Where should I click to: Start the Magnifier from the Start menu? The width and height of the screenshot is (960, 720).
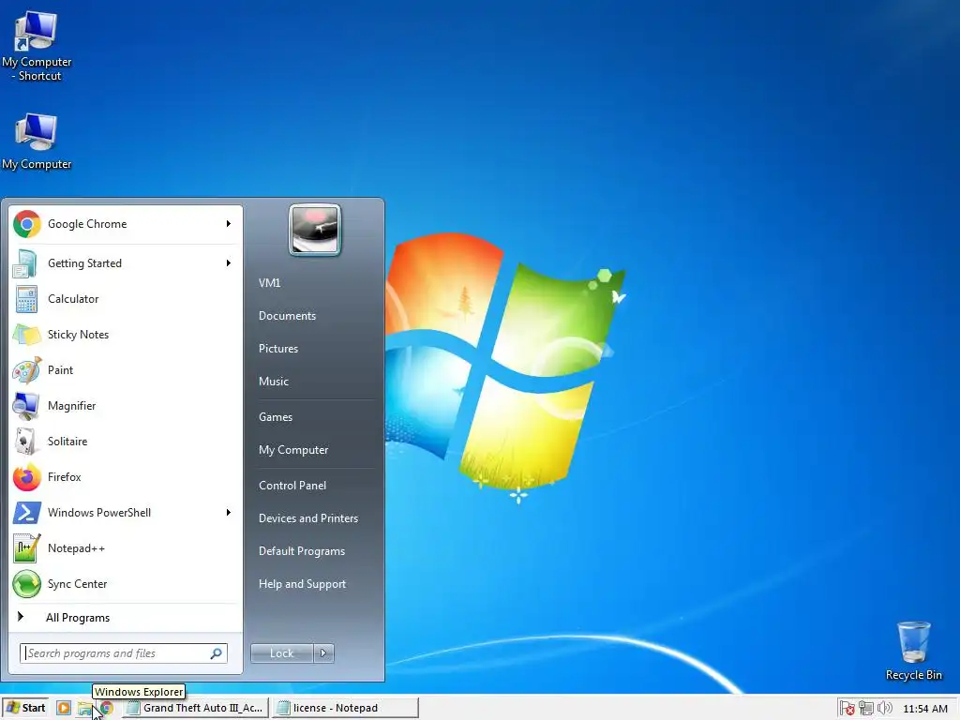(x=125, y=405)
